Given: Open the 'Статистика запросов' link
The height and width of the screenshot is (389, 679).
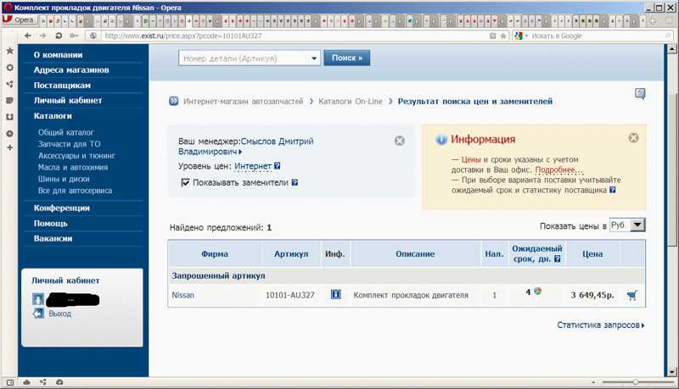Looking at the screenshot, I should pos(600,325).
